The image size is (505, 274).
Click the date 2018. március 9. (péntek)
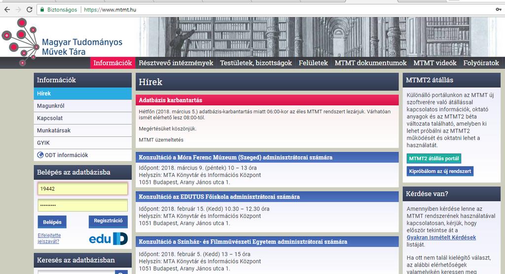pyautogui.click(x=193, y=168)
